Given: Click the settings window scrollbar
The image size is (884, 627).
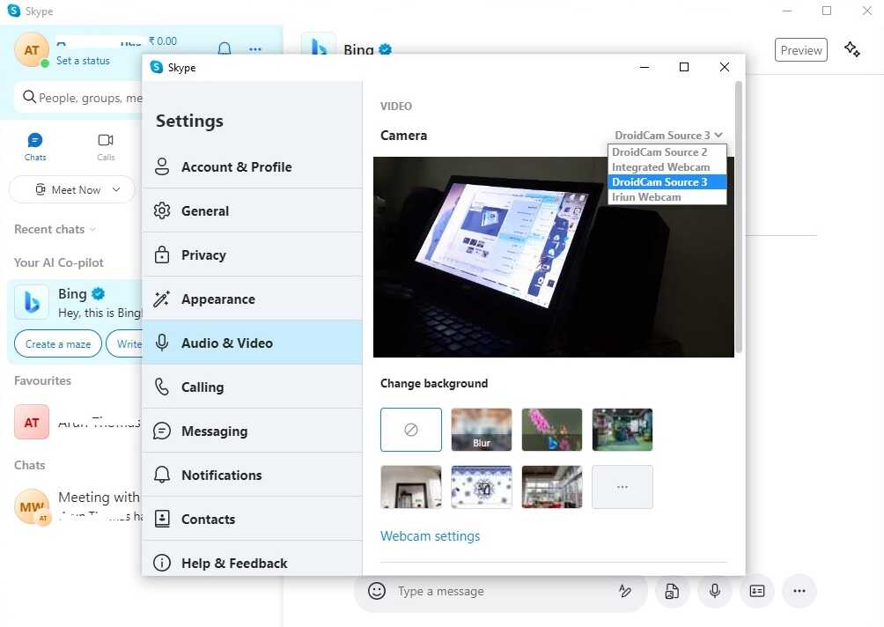Looking at the screenshot, I should coord(739,218).
